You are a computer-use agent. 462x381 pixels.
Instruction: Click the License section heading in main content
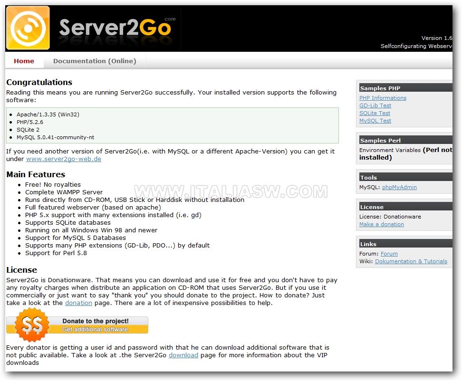21,270
